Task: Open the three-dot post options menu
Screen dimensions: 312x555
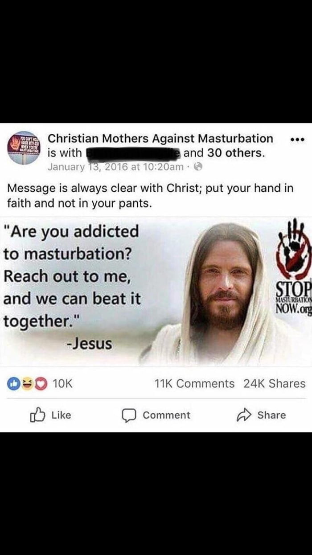Action: point(296,140)
